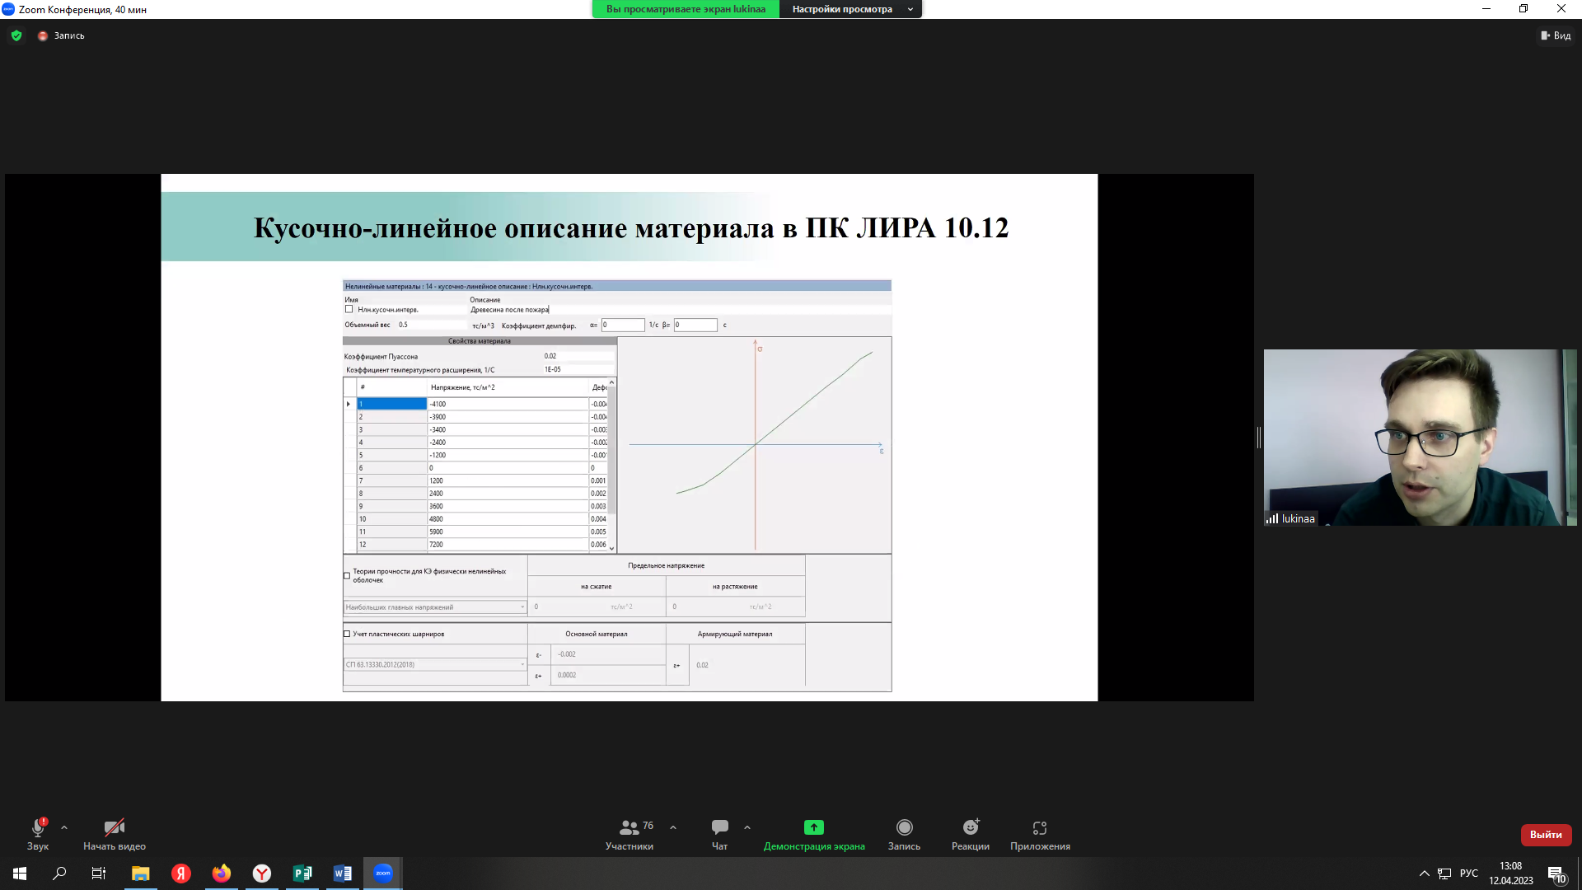1582x890 pixels.
Task: Toggle Учет пластических шарниров checkbox
Action: [x=347, y=635]
